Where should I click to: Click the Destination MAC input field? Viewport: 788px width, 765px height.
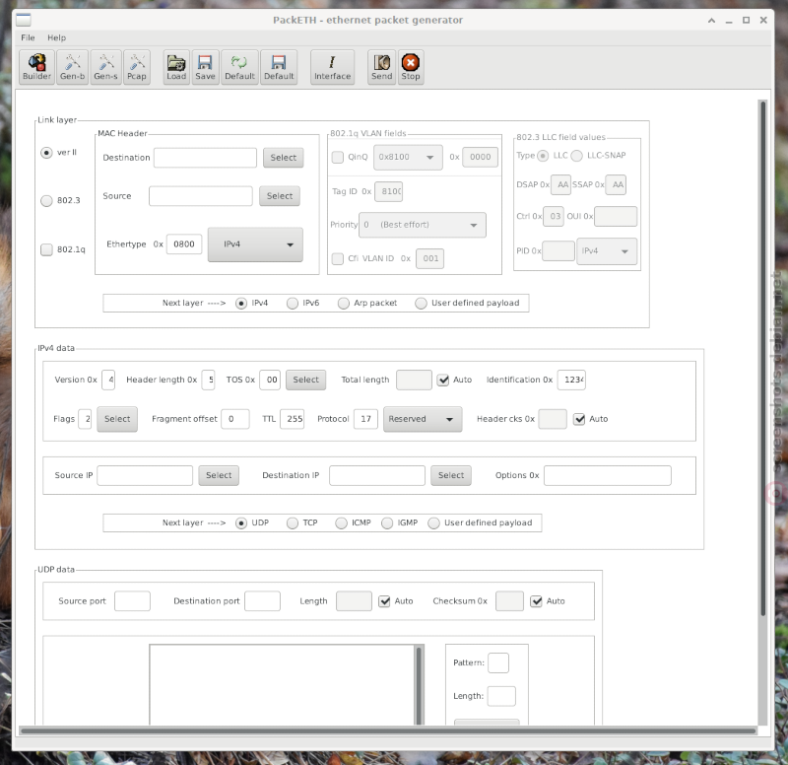[x=205, y=158]
